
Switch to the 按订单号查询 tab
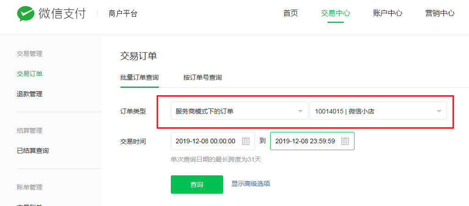pos(202,78)
